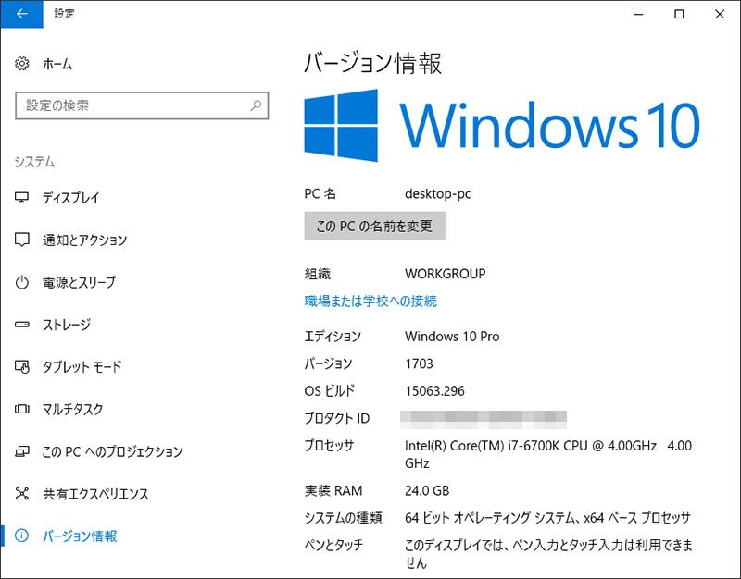This screenshot has width=741, height=579.
Task: Click the バージョン情報 page heading
Action: 373,63
